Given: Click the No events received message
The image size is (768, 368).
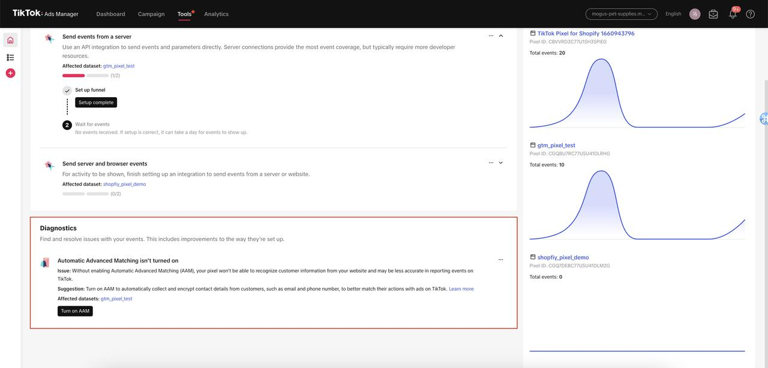Looking at the screenshot, I should pyautogui.click(x=161, y=132).
